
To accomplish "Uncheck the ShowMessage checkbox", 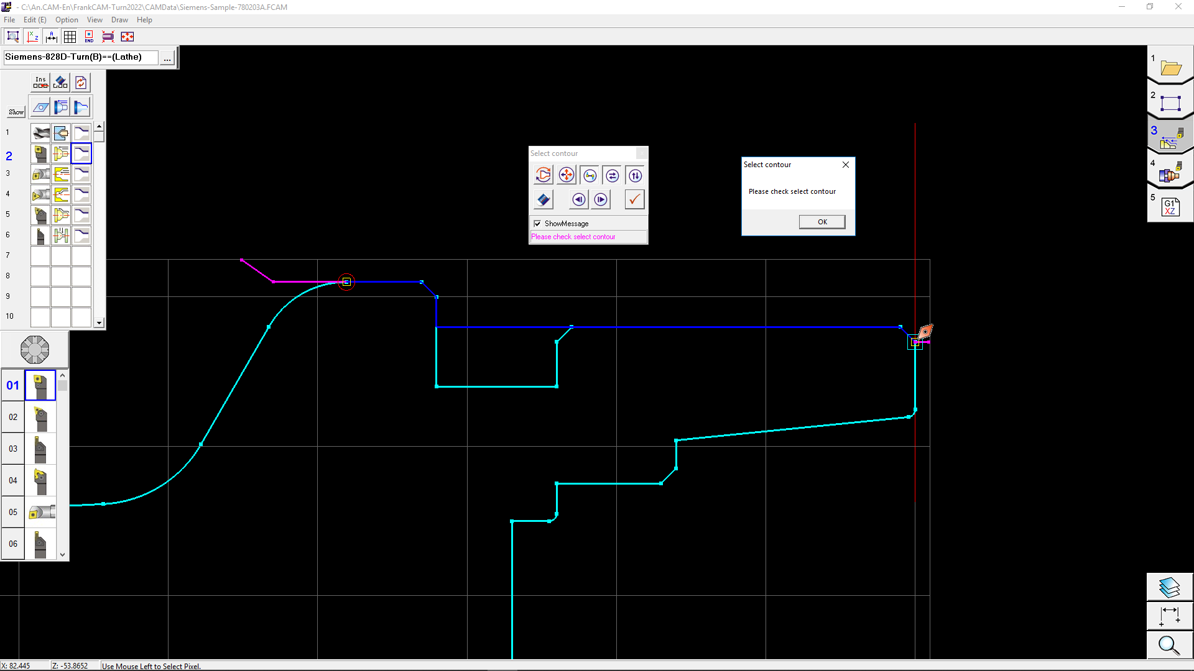I will click(x=537, y=224).
